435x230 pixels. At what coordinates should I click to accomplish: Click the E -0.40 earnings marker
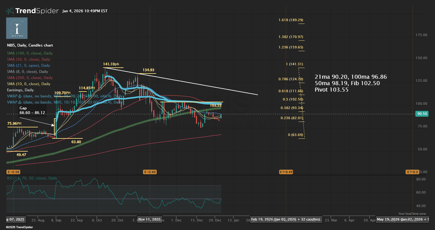(x=150, y=172)
